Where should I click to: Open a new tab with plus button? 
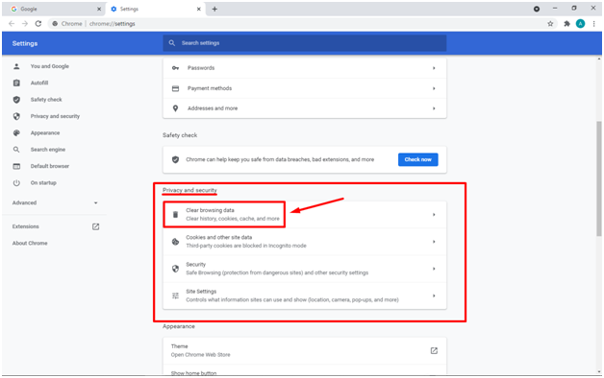214,9
